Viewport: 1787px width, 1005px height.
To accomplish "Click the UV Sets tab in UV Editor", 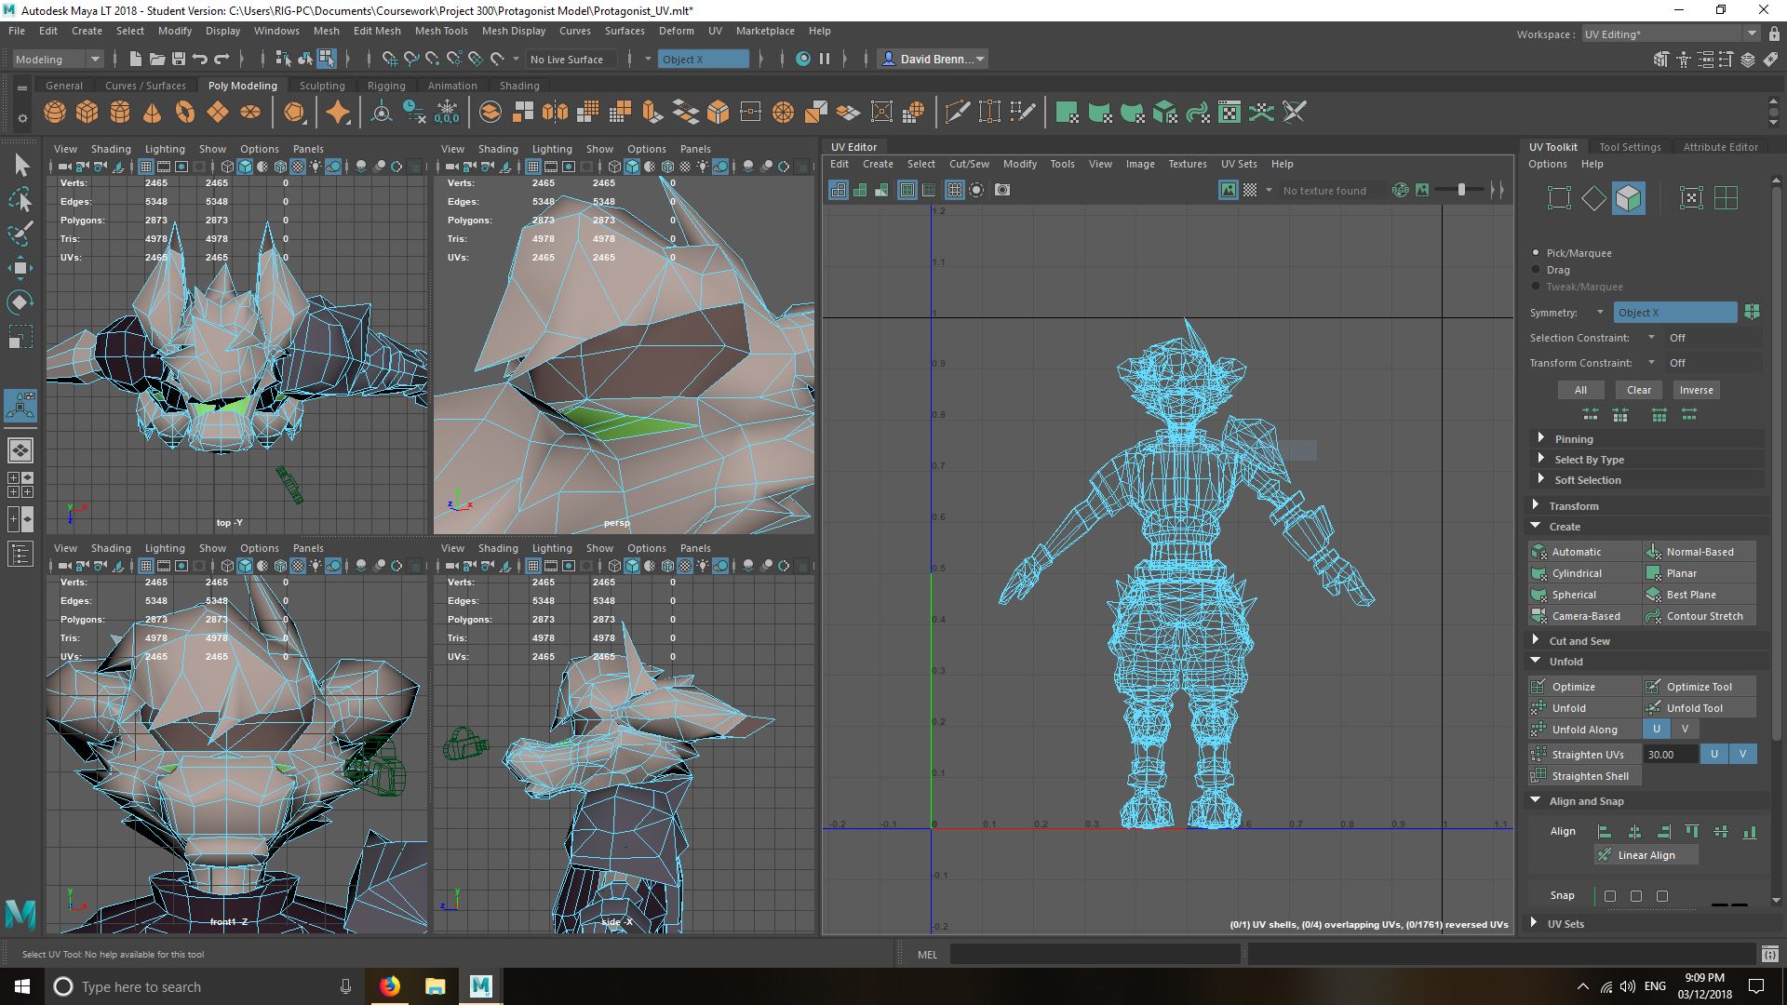I will pyautogui.click(x=1239, y=163).
